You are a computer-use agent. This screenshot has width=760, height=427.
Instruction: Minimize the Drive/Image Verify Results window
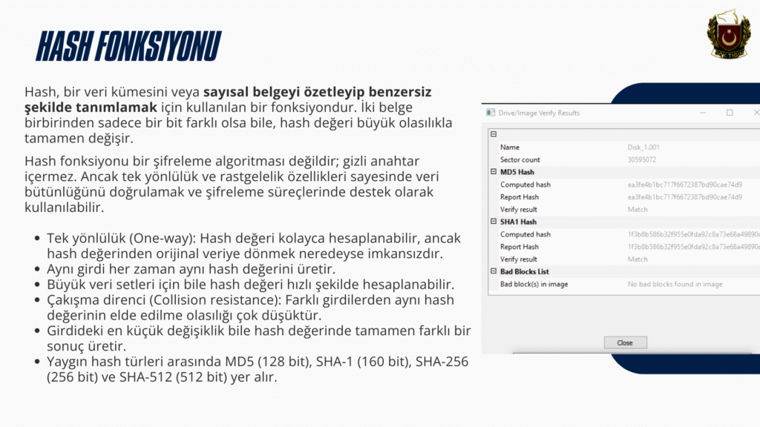pyautogui.click(x=701, y=113)
